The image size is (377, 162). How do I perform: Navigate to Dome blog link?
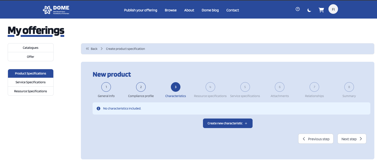click(x=210, y=10)
